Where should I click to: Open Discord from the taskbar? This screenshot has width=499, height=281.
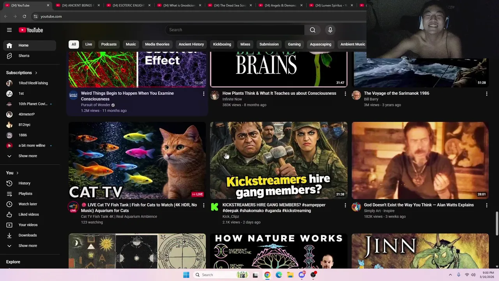pyautogui.click(x=302, y=275)
